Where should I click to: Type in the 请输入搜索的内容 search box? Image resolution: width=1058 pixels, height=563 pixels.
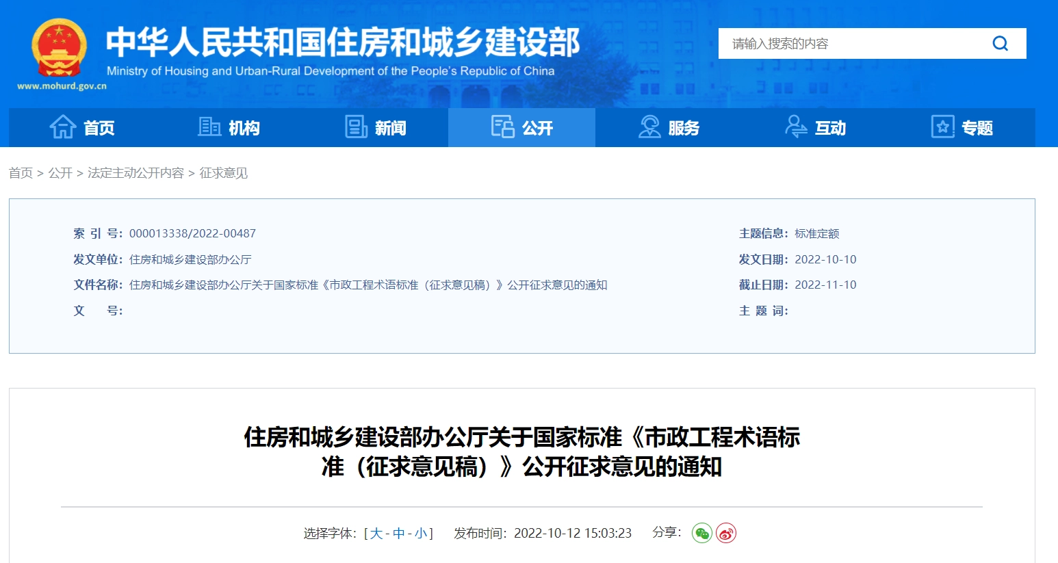(x=849, y=44)
